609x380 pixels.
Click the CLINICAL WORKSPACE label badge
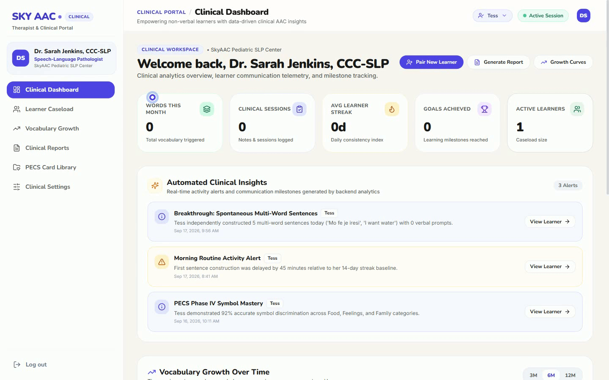point(170,49)
